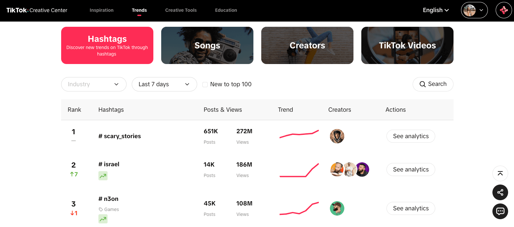514x227 pixels.
Task: Click the pink app icon in the top bar
Action: pos(504,10)
